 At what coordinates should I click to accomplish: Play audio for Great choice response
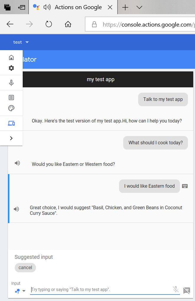click(x=16, y=209)
